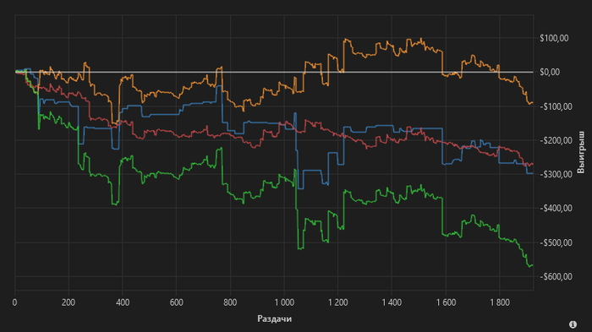Viewport: 592px width, 332px height.
Task: Click the 1 400 label on the x-axis
Action: pos(392,302)
